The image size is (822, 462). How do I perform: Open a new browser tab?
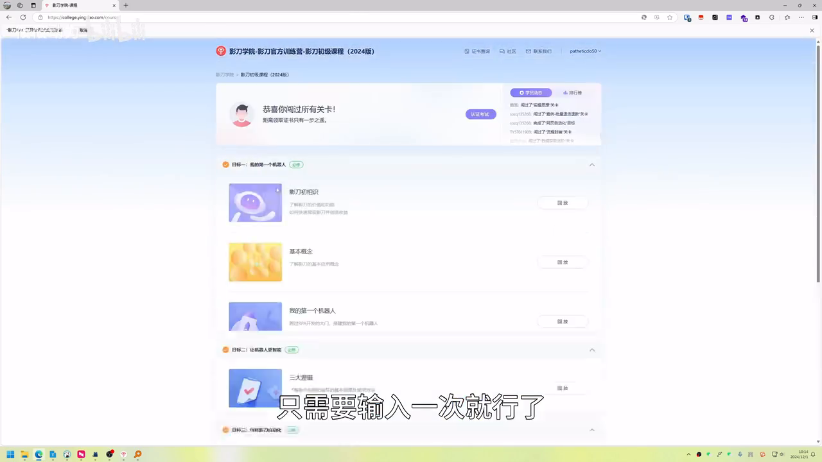pyautogui.click(x=125, y=5)
